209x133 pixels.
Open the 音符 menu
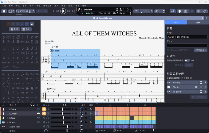(x=31, y=6)
